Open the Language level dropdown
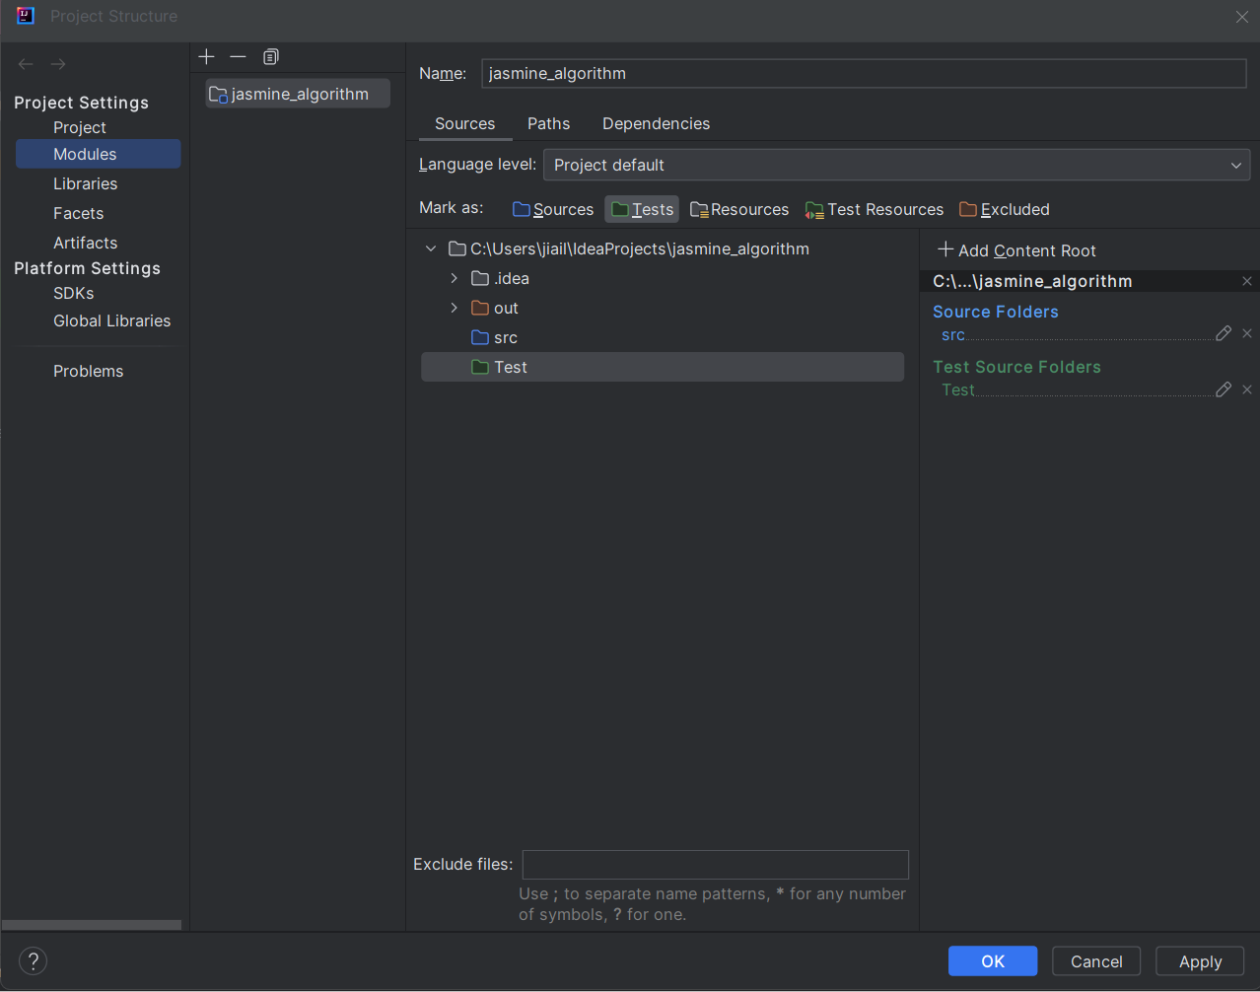The height and width of the screenshot is (992, 1260). [x=896, y=165]
